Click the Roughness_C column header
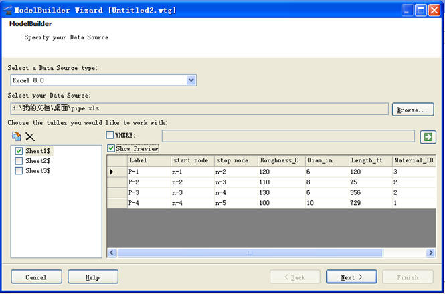The width and height of the screenshot is (445, 294). (x=280, y=160)
